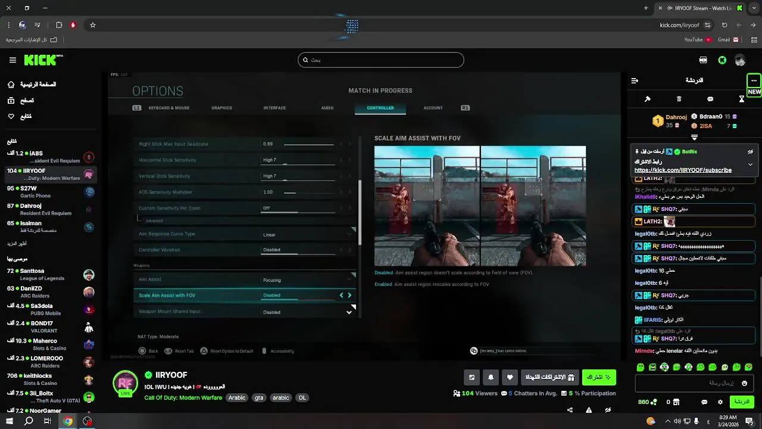
Task: Switch to the Graphics options tab
Action: click(x=221, y=108)
